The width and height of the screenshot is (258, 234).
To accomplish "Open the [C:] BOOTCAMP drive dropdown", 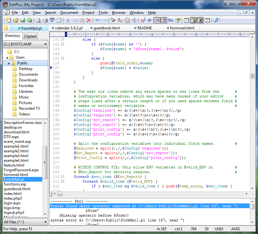I will [x=26, y=44].
